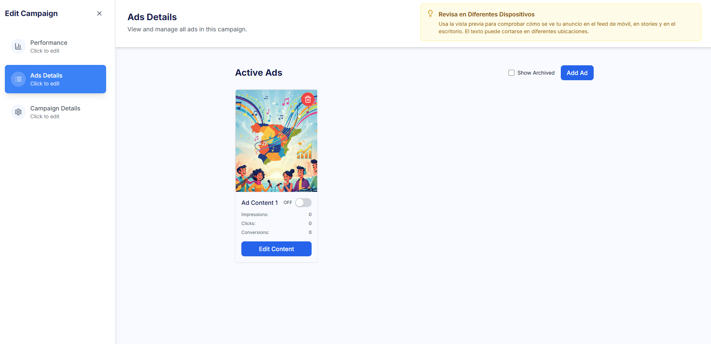Toggle the Ad Content 1 switch on
711x344 pixels.
point(303,203)
